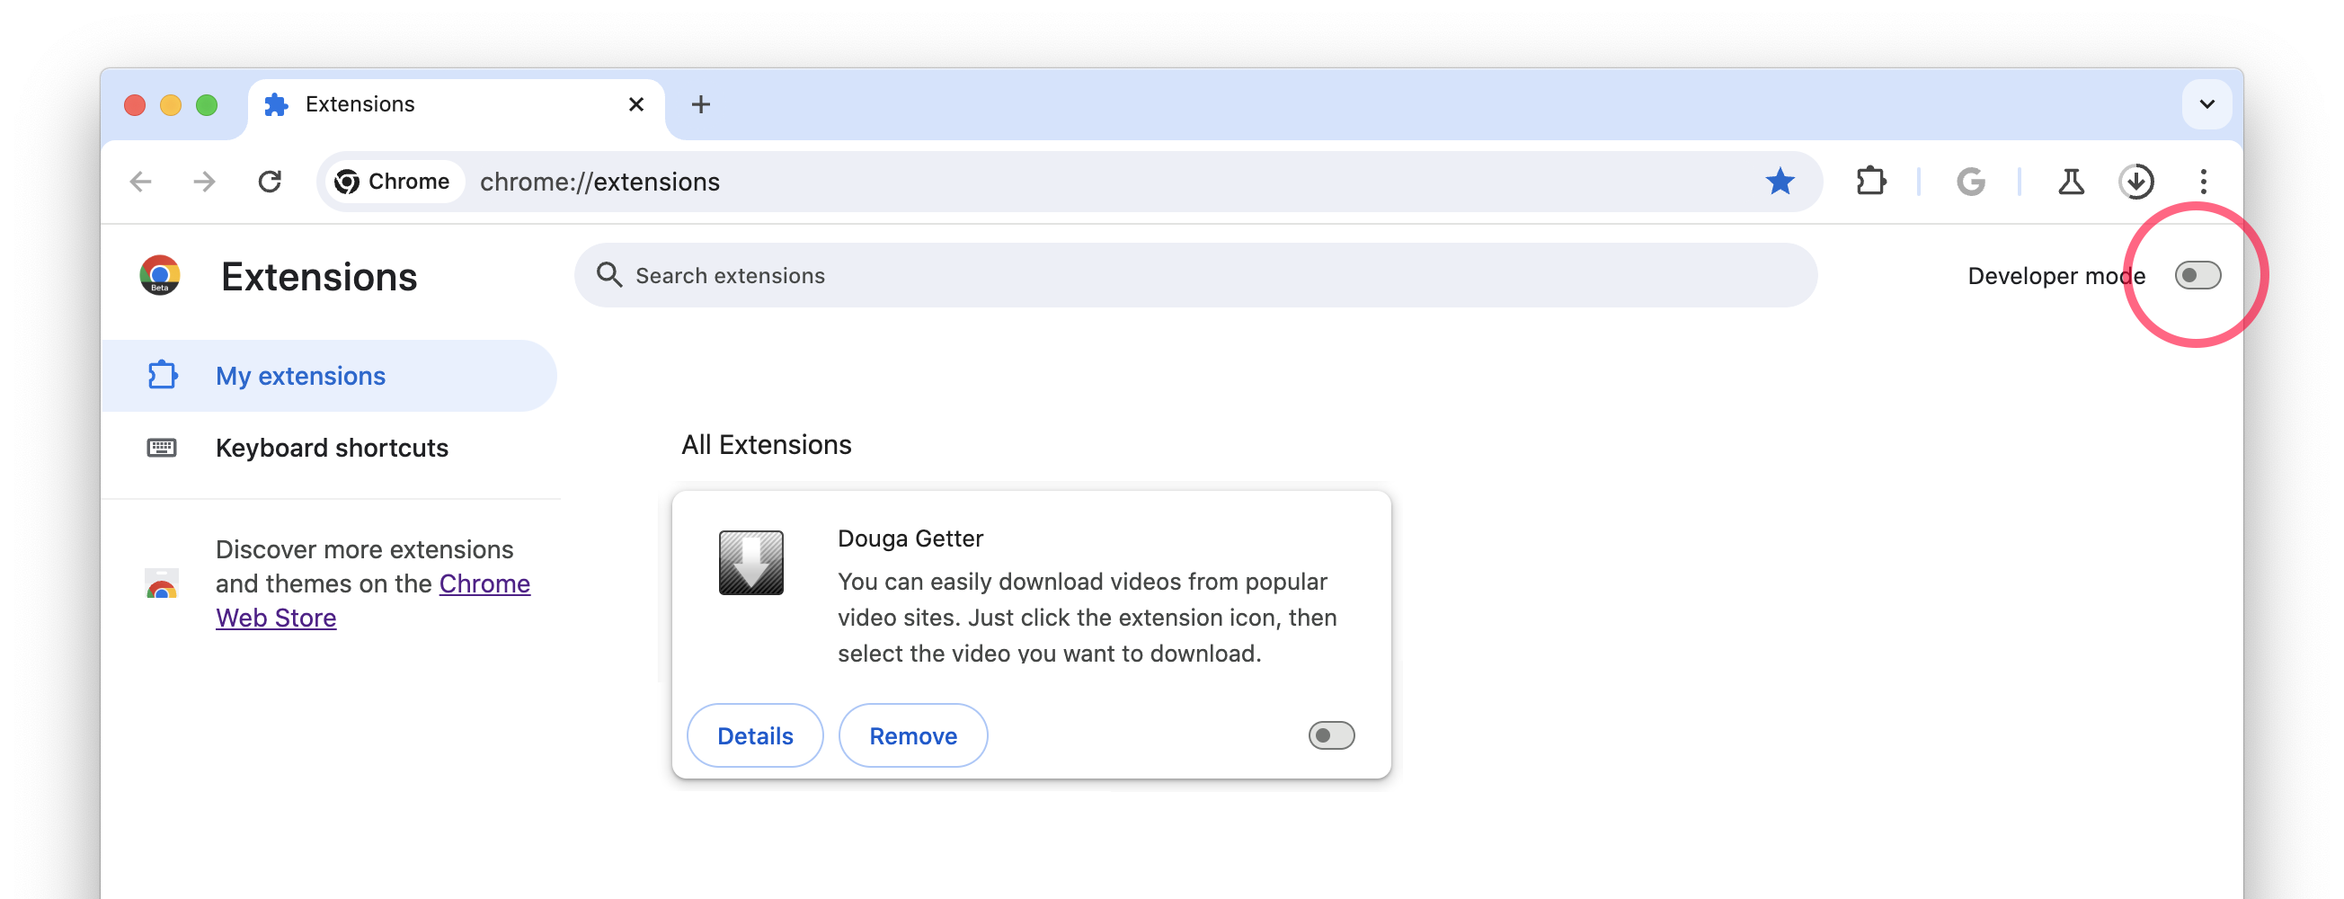This screenshot has width=2344, height=899.
Task: Click the back navigation arrow
Action: (x=140, y=181)
